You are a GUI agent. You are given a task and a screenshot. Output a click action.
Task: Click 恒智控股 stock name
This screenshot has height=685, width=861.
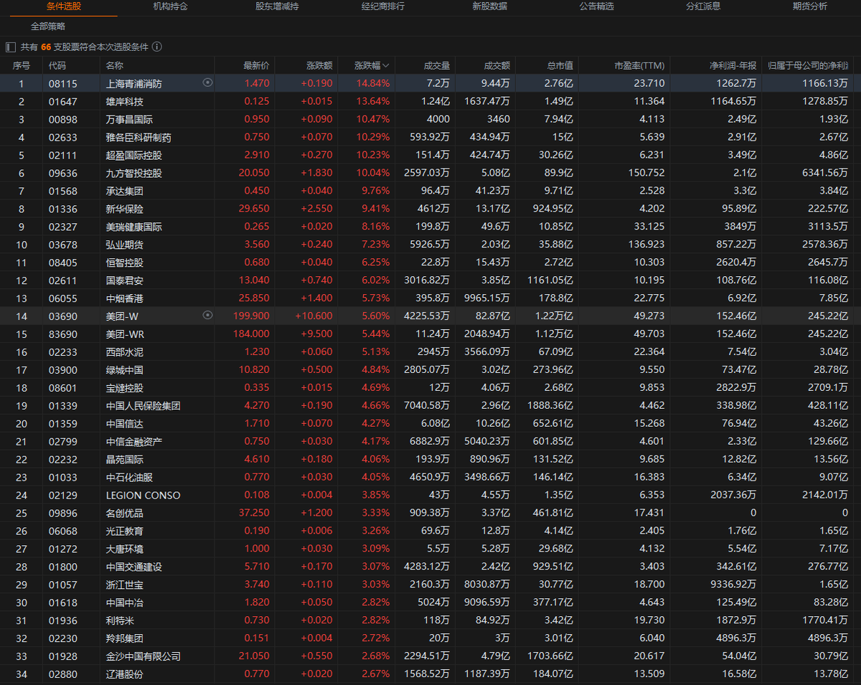click(x=124, y=263)
